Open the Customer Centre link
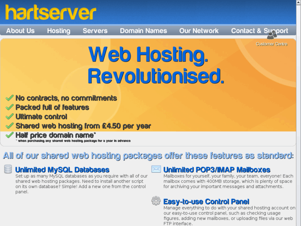 [x=272, y=44]
